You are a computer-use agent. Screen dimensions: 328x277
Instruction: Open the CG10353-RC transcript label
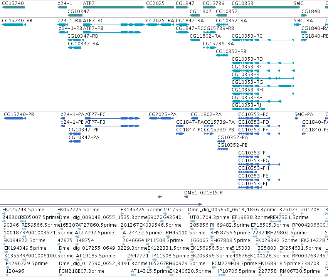(247, 36)
